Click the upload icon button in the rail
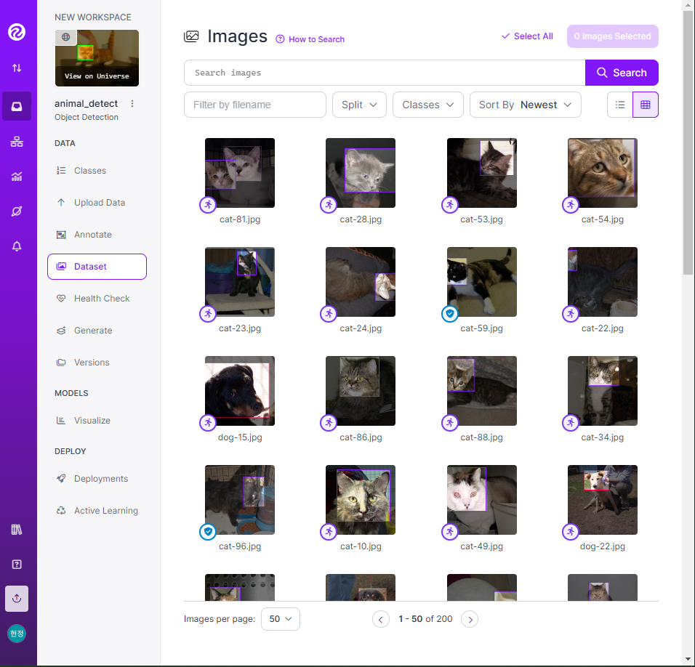This screenshot has width=695, height=667. point(17,599)
